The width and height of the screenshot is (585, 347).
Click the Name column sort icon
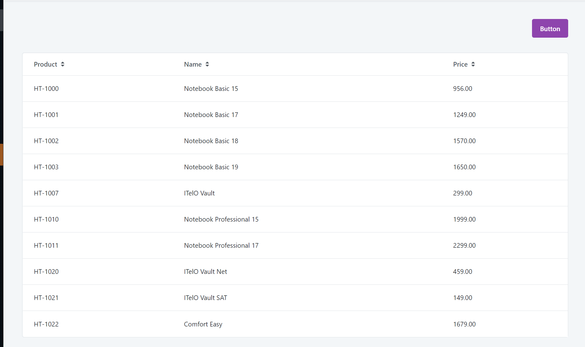click(207, 64)
